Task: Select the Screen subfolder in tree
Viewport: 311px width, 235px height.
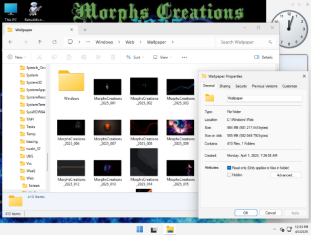Action: (34, 186)
